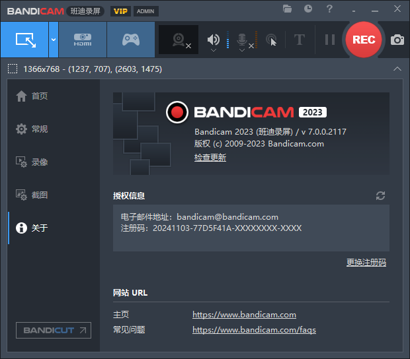Viewport: 410px width, 359px height.
Task: Click the text overlay T icon
Action: (x=299, y=40)
